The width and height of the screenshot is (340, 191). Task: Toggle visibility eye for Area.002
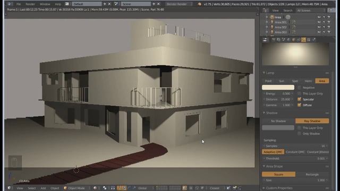point(319,27)
